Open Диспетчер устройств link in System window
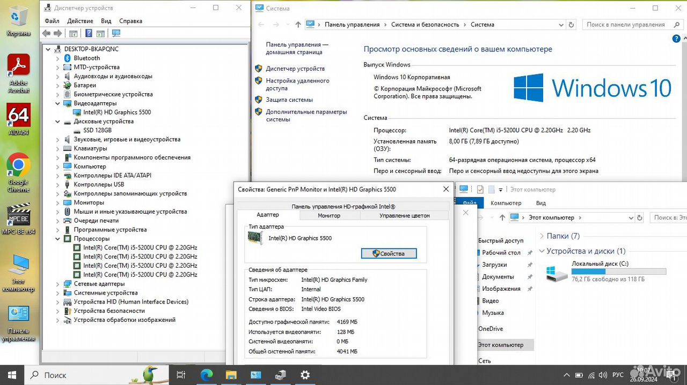The height and width of the screenshot is (385, 687). pyautogui.click(x=295, y=69)
